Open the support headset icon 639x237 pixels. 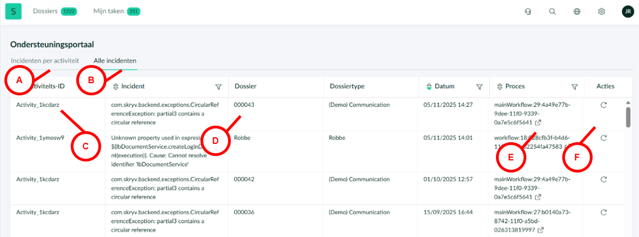click(x=527, y=12)
